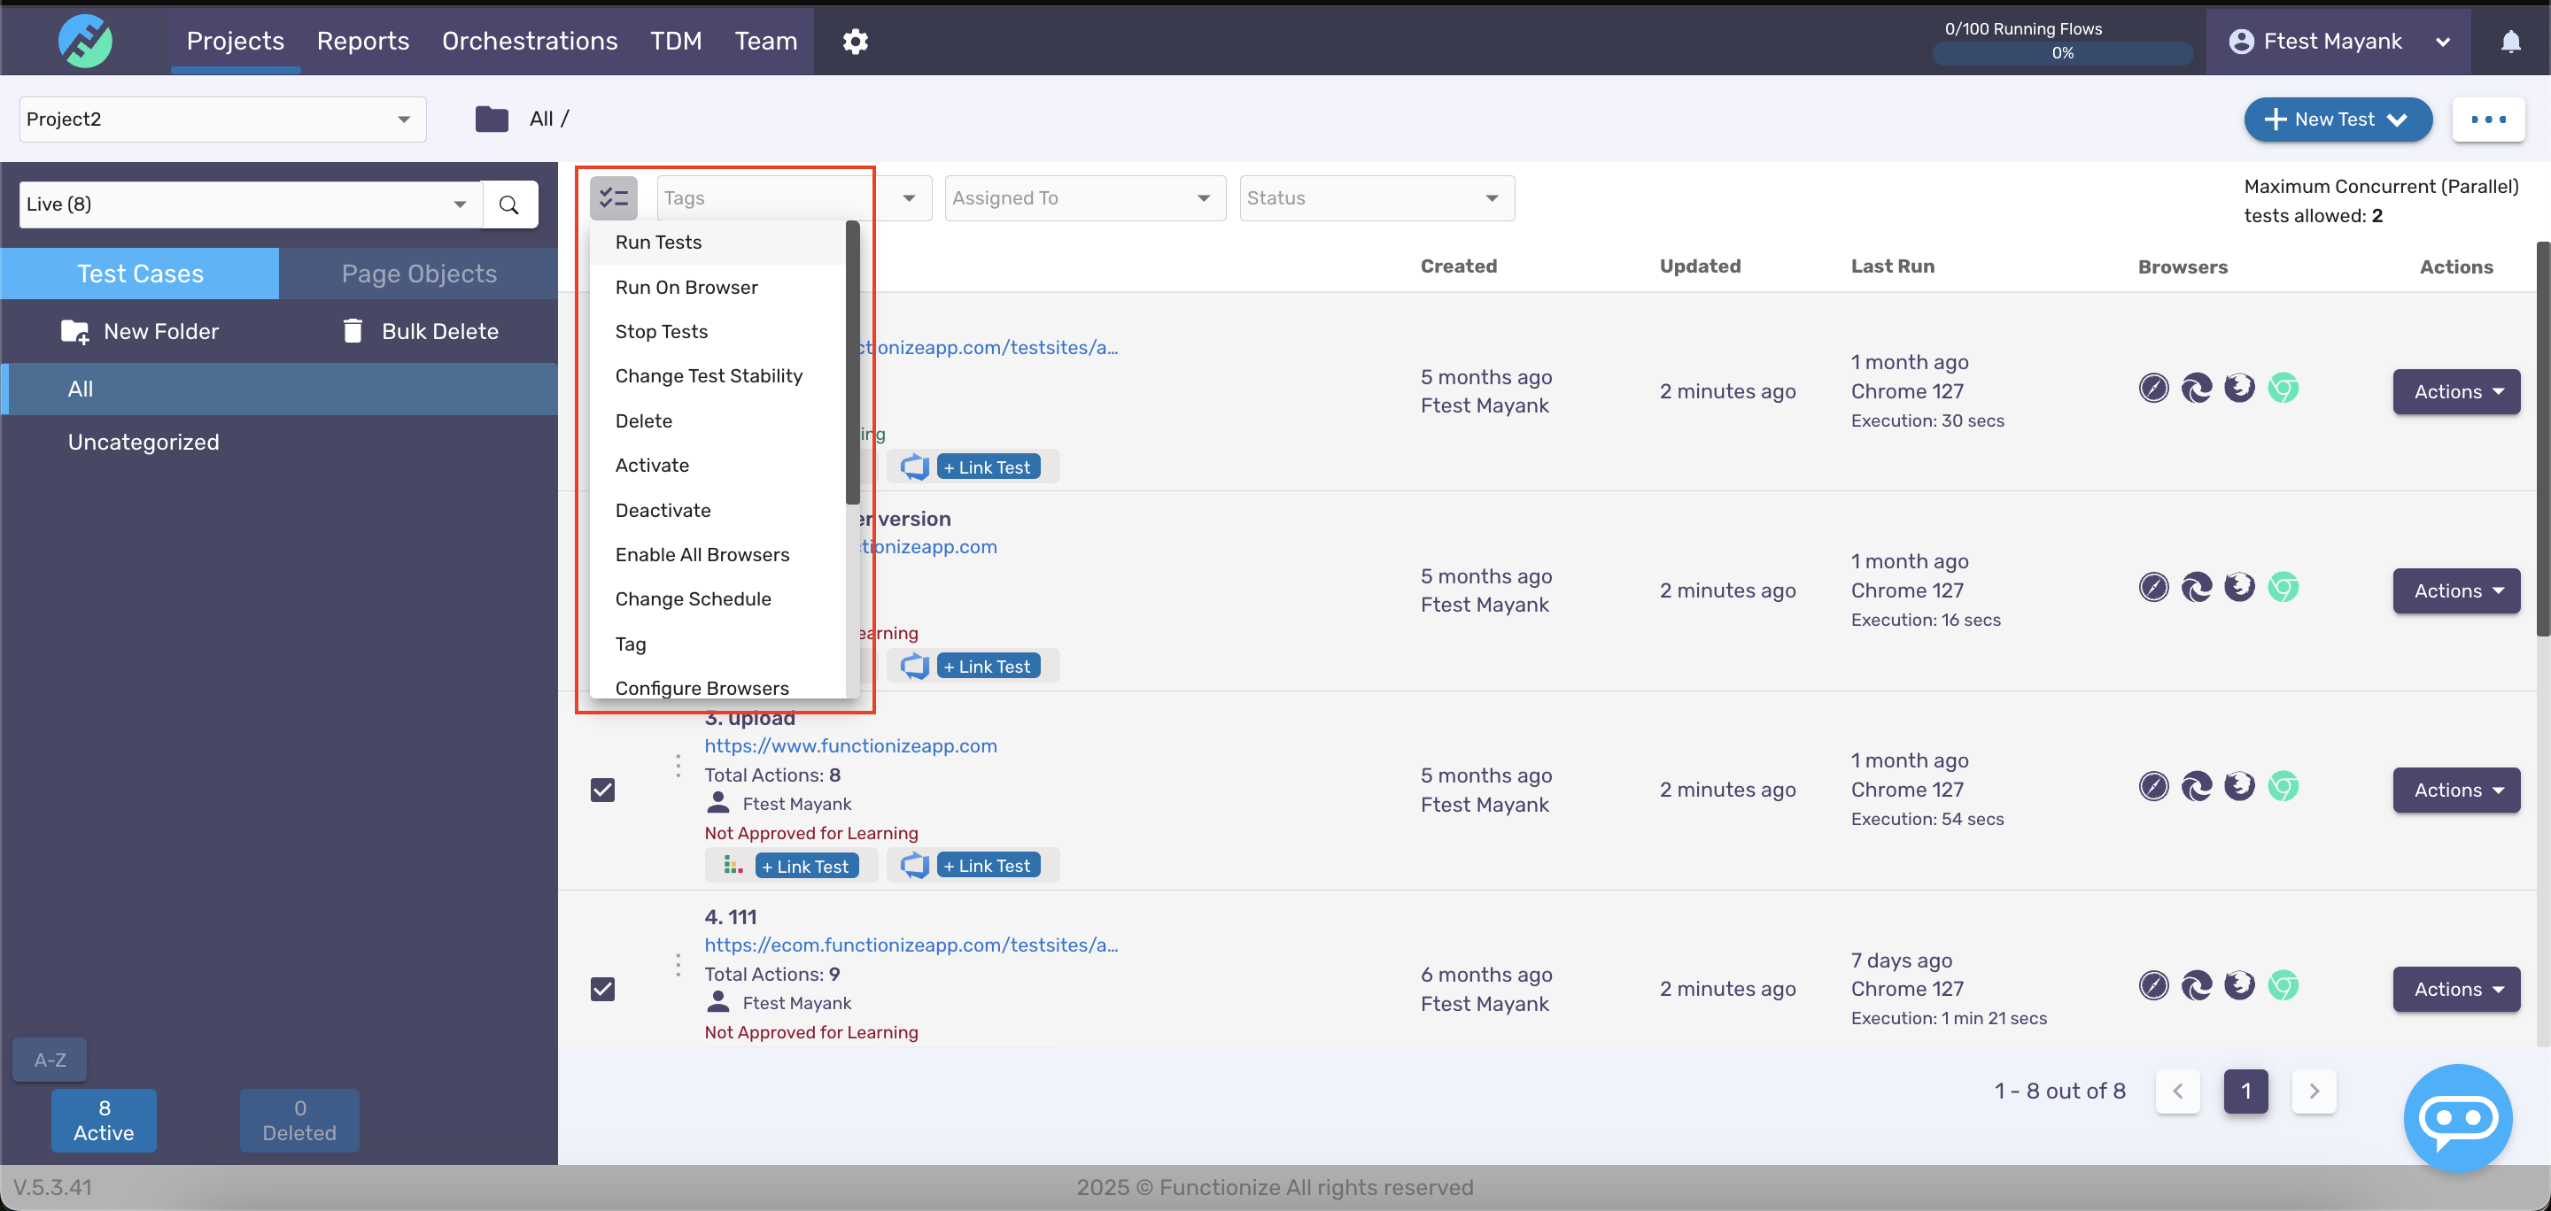
Task: Select Change Test Stability menu item
Action: [x=718, y=376]
